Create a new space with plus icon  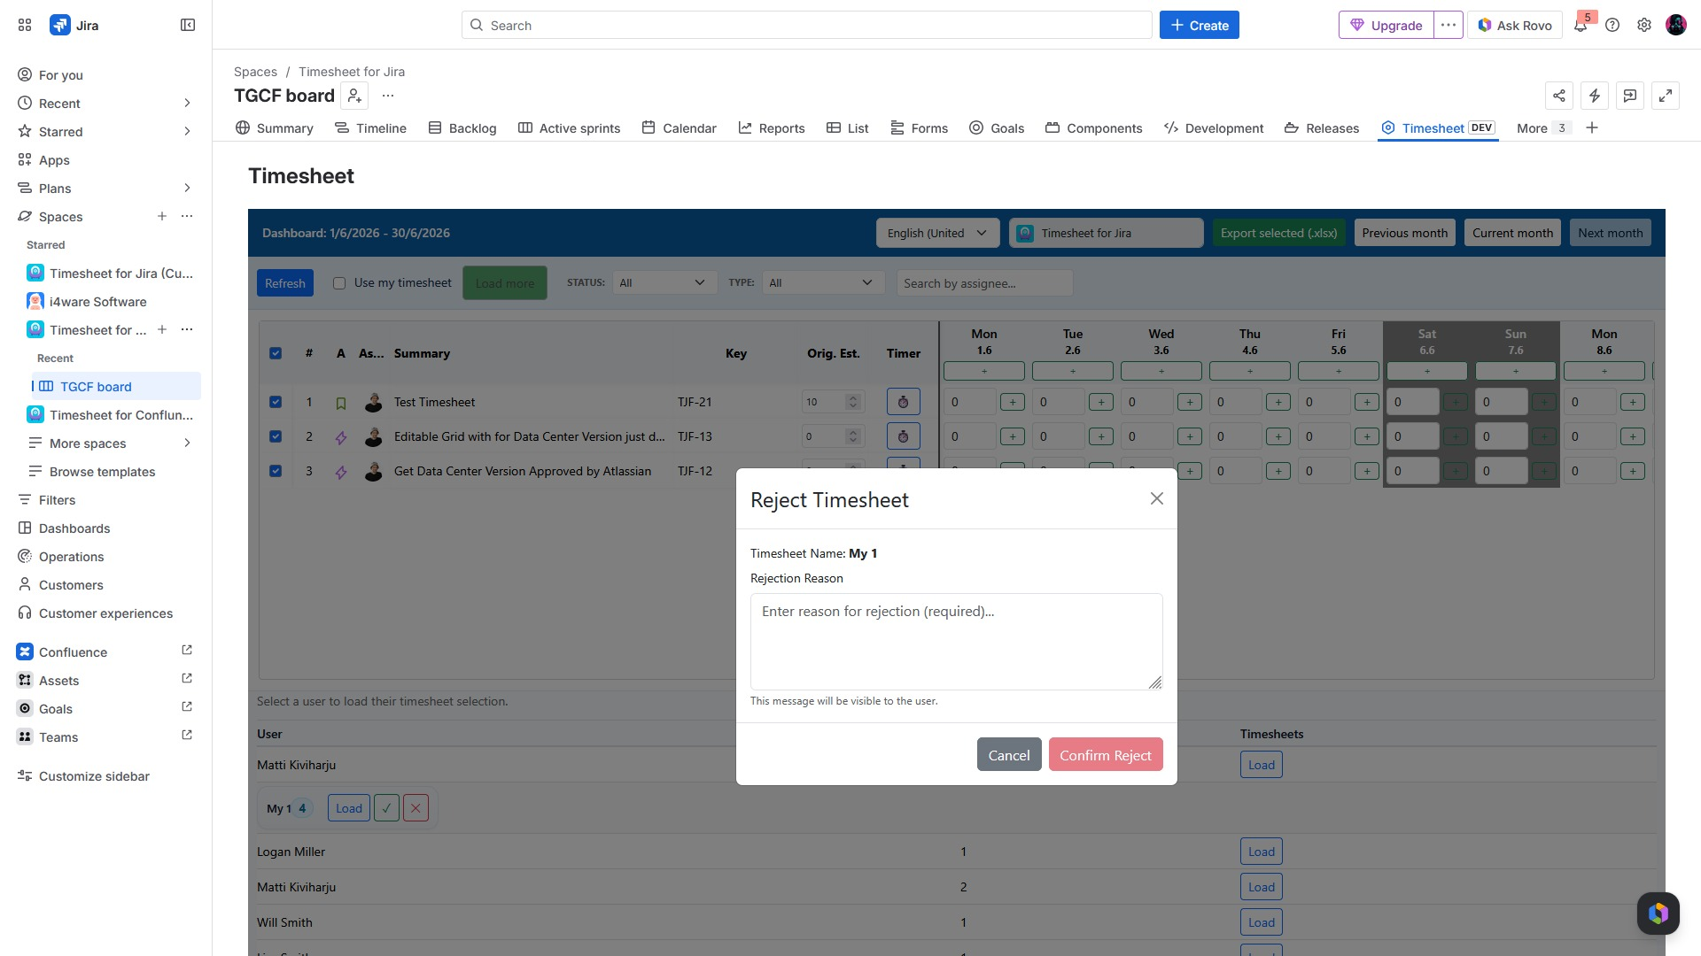point(162,216)
